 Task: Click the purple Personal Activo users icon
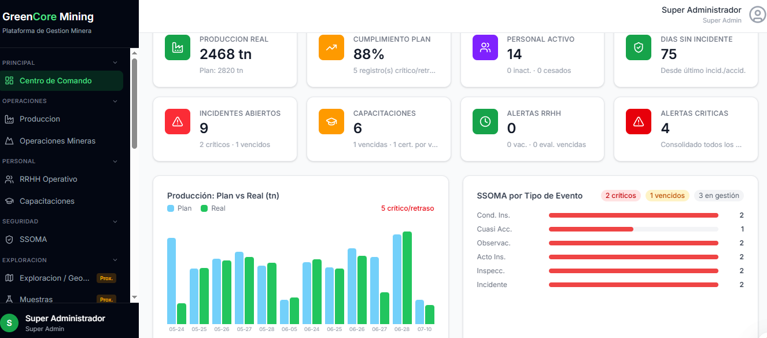pyautogui.click(x=485, y=47)
